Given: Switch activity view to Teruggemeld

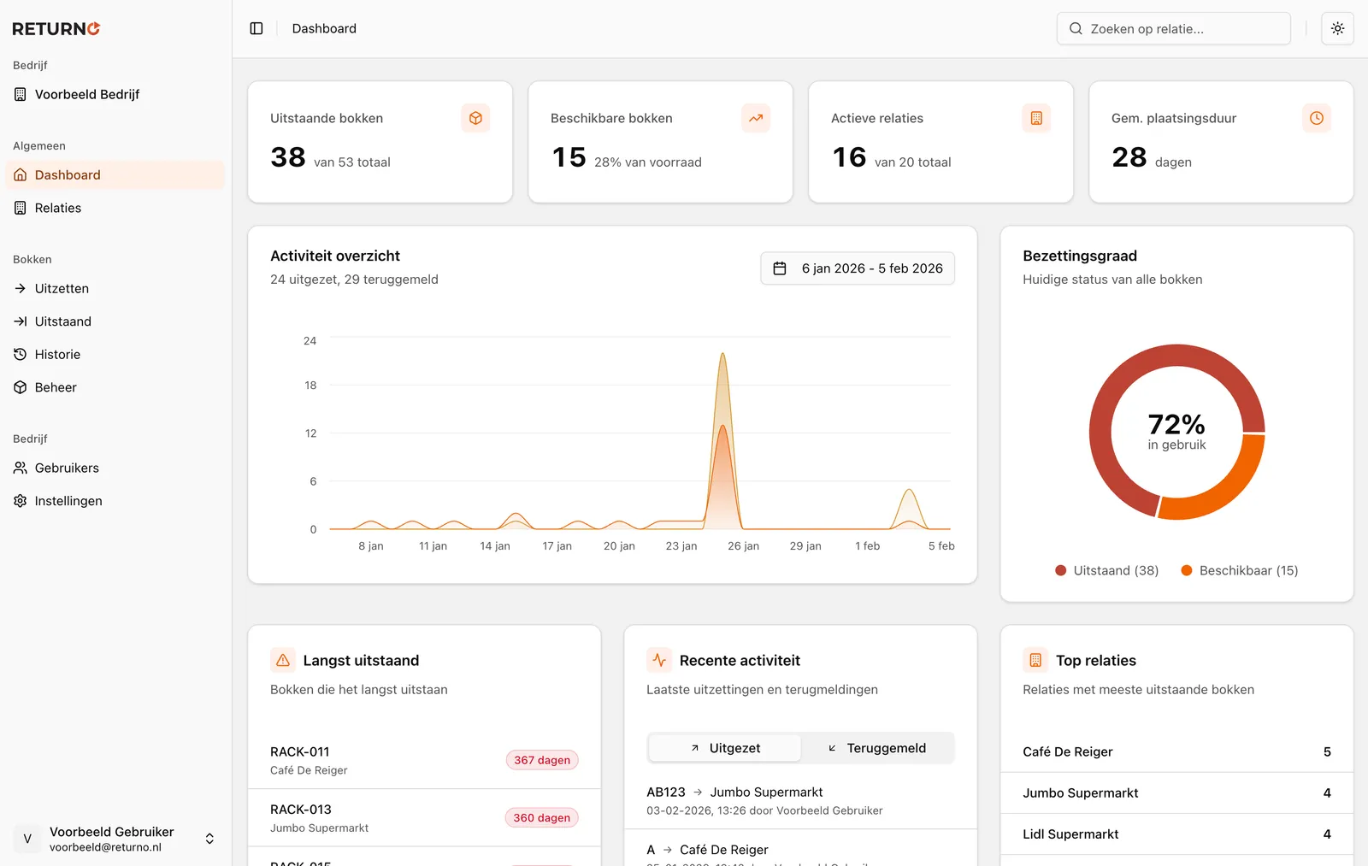Looking at the screenshot, I should (x=878, y=747).
